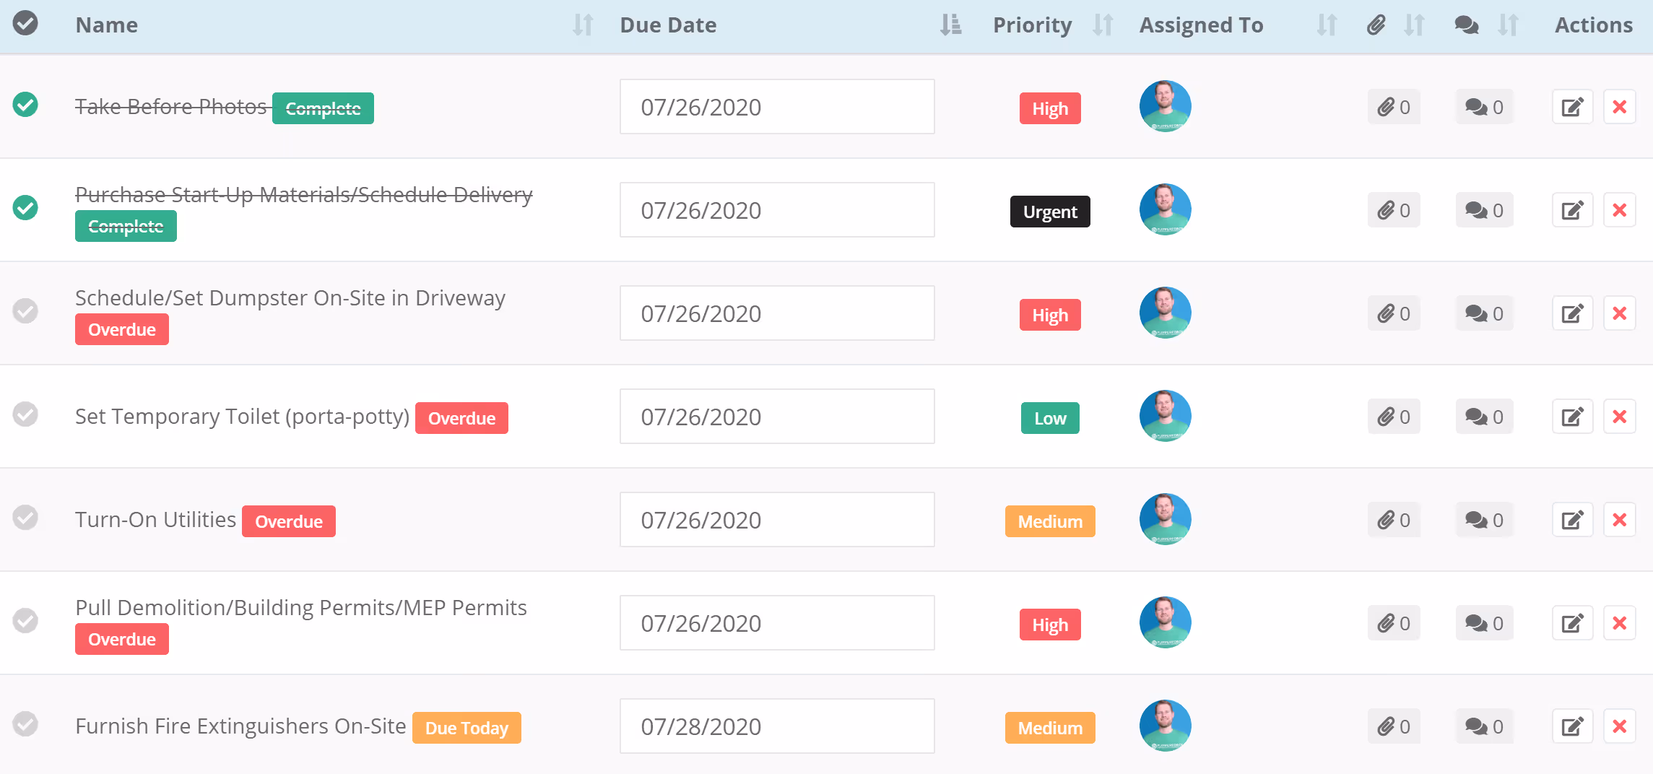Mark Turn-On Utilities task as complete
Screen dimensions: 1653x774
pyautogui.click(x=25, y=518)
